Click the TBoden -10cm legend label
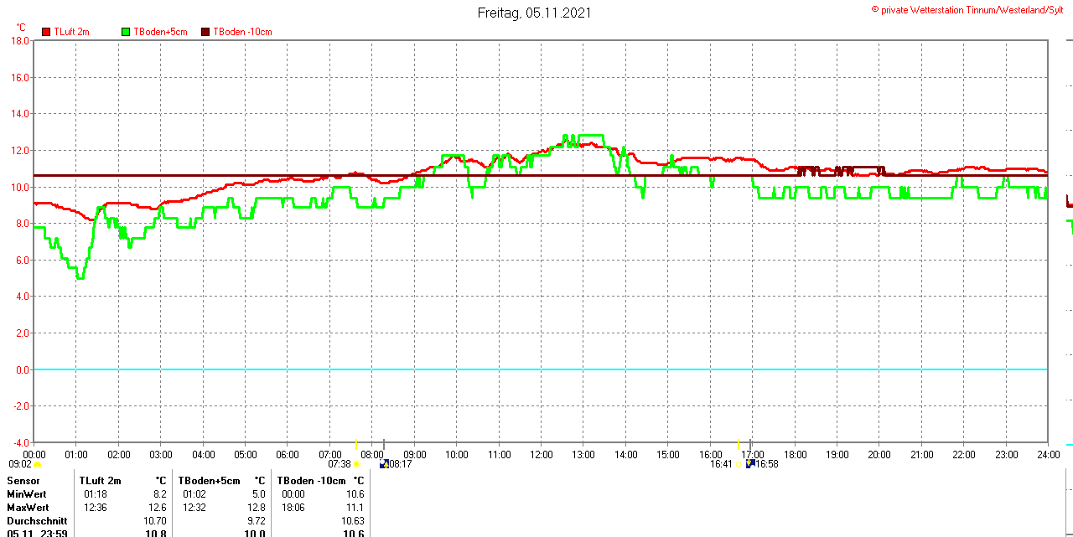Viewport: 1073px width, 537px height. (242, 32)
